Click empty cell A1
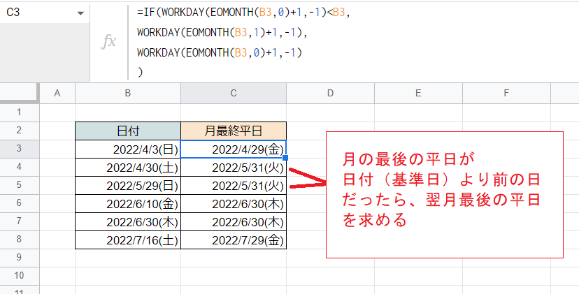Viewport: 579px width, 294px height. tap(57, 112)
